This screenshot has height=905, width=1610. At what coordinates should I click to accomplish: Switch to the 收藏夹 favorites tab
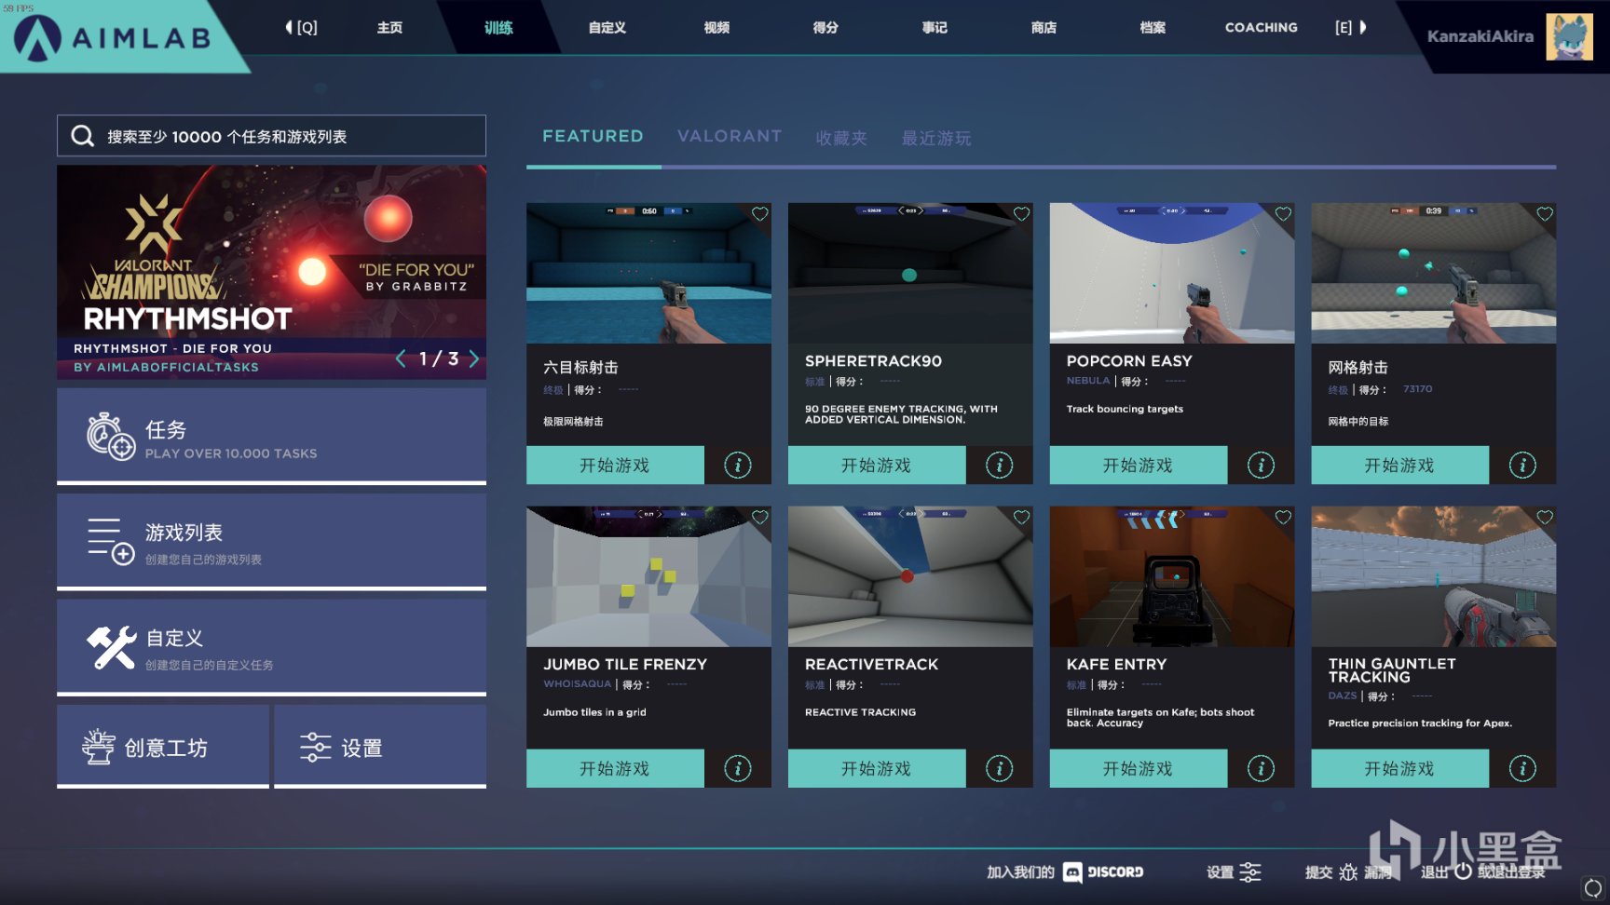tap(841, 138)
